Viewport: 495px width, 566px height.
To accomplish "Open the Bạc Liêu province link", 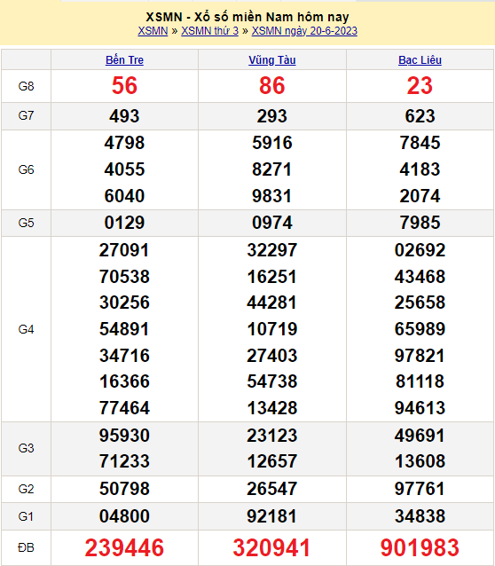I will click(x=420, y=60).
